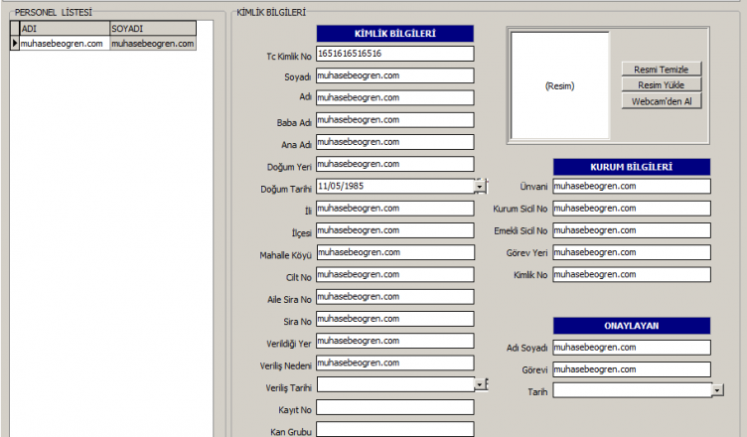
Task: Click the Adı input field
Action: click(395, 97)
